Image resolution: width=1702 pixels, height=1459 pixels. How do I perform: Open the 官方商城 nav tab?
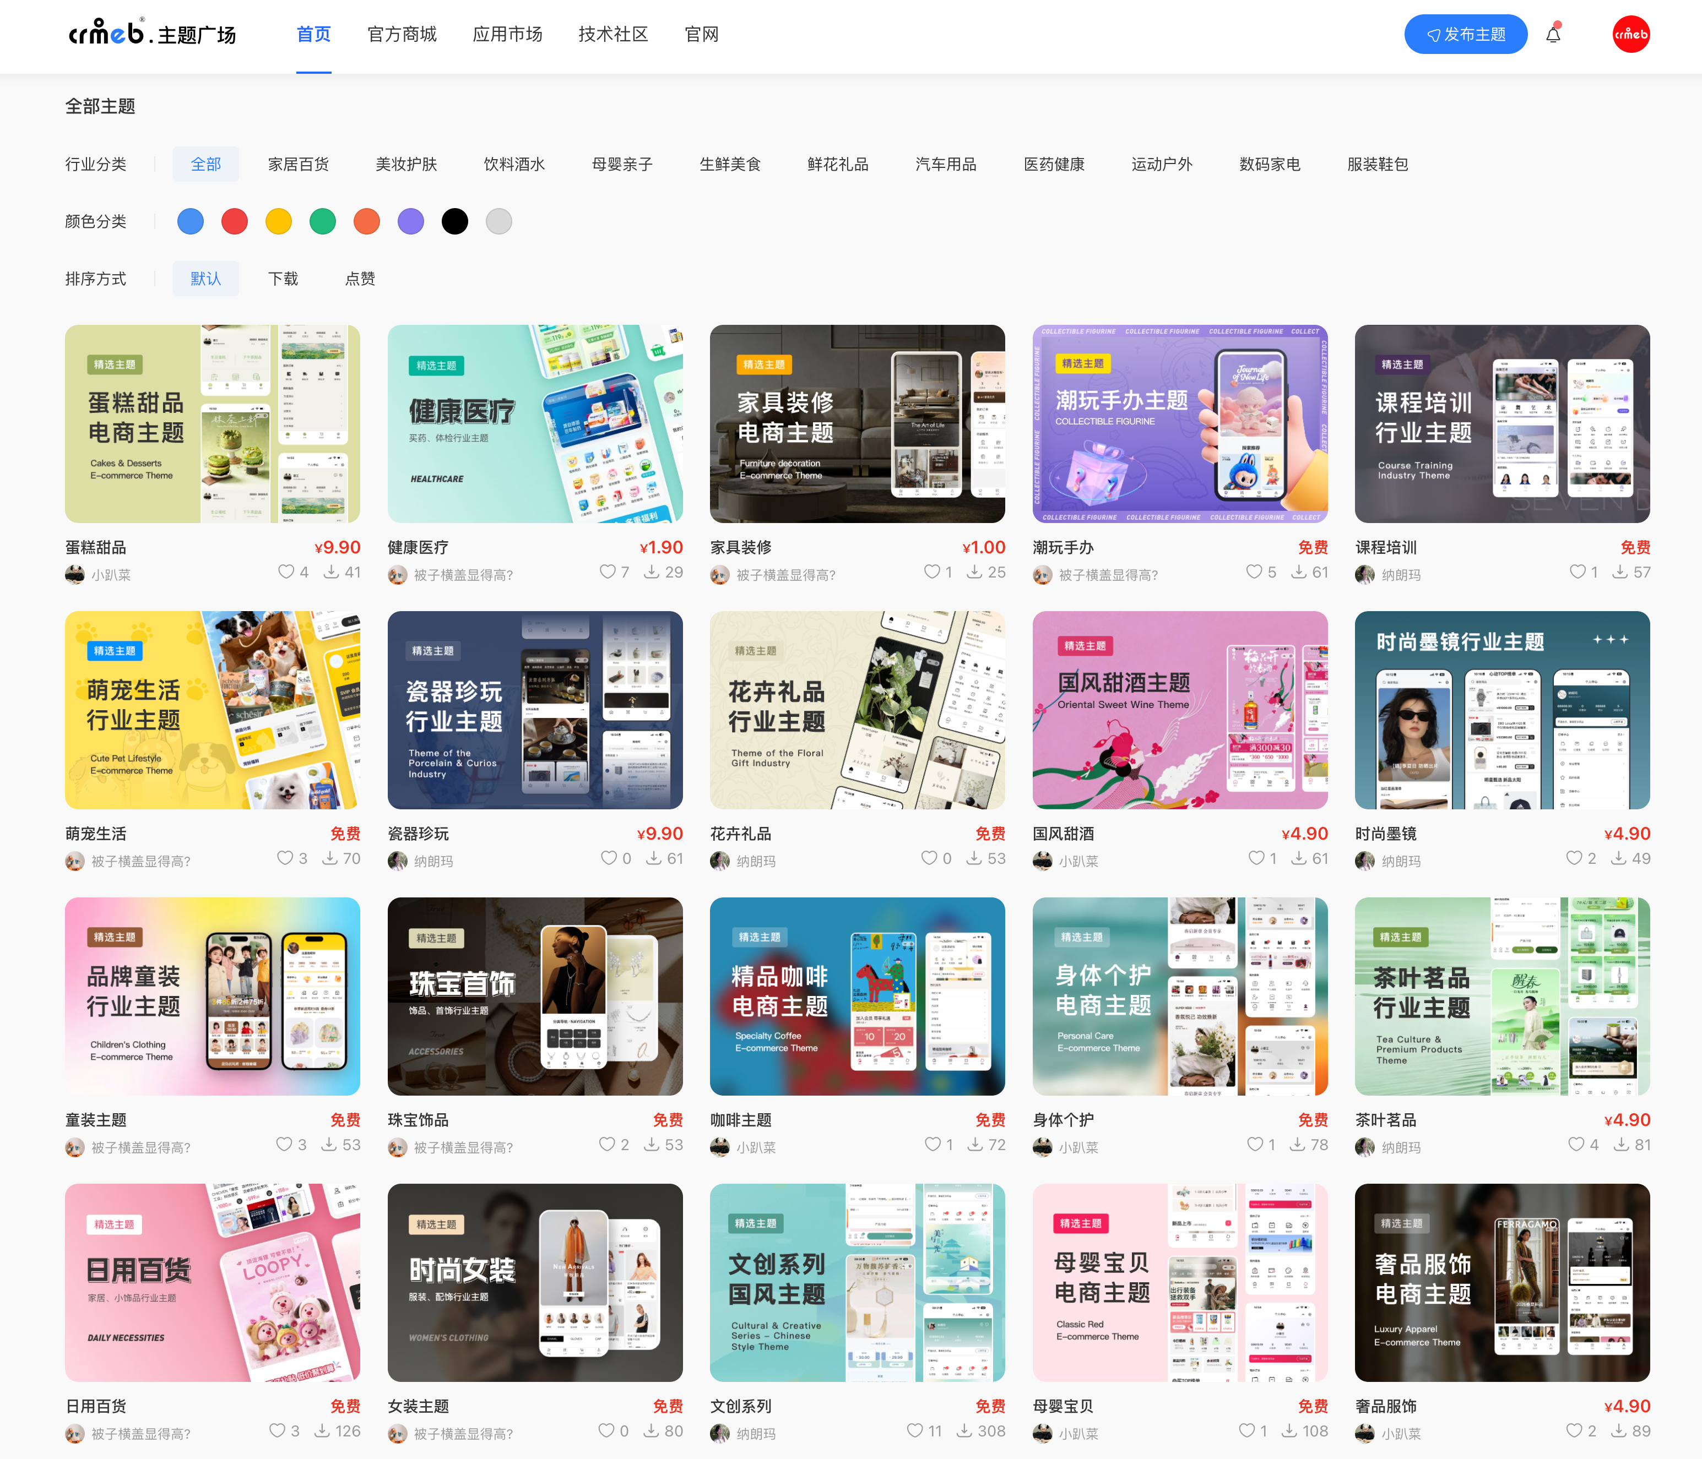[402, 35]
